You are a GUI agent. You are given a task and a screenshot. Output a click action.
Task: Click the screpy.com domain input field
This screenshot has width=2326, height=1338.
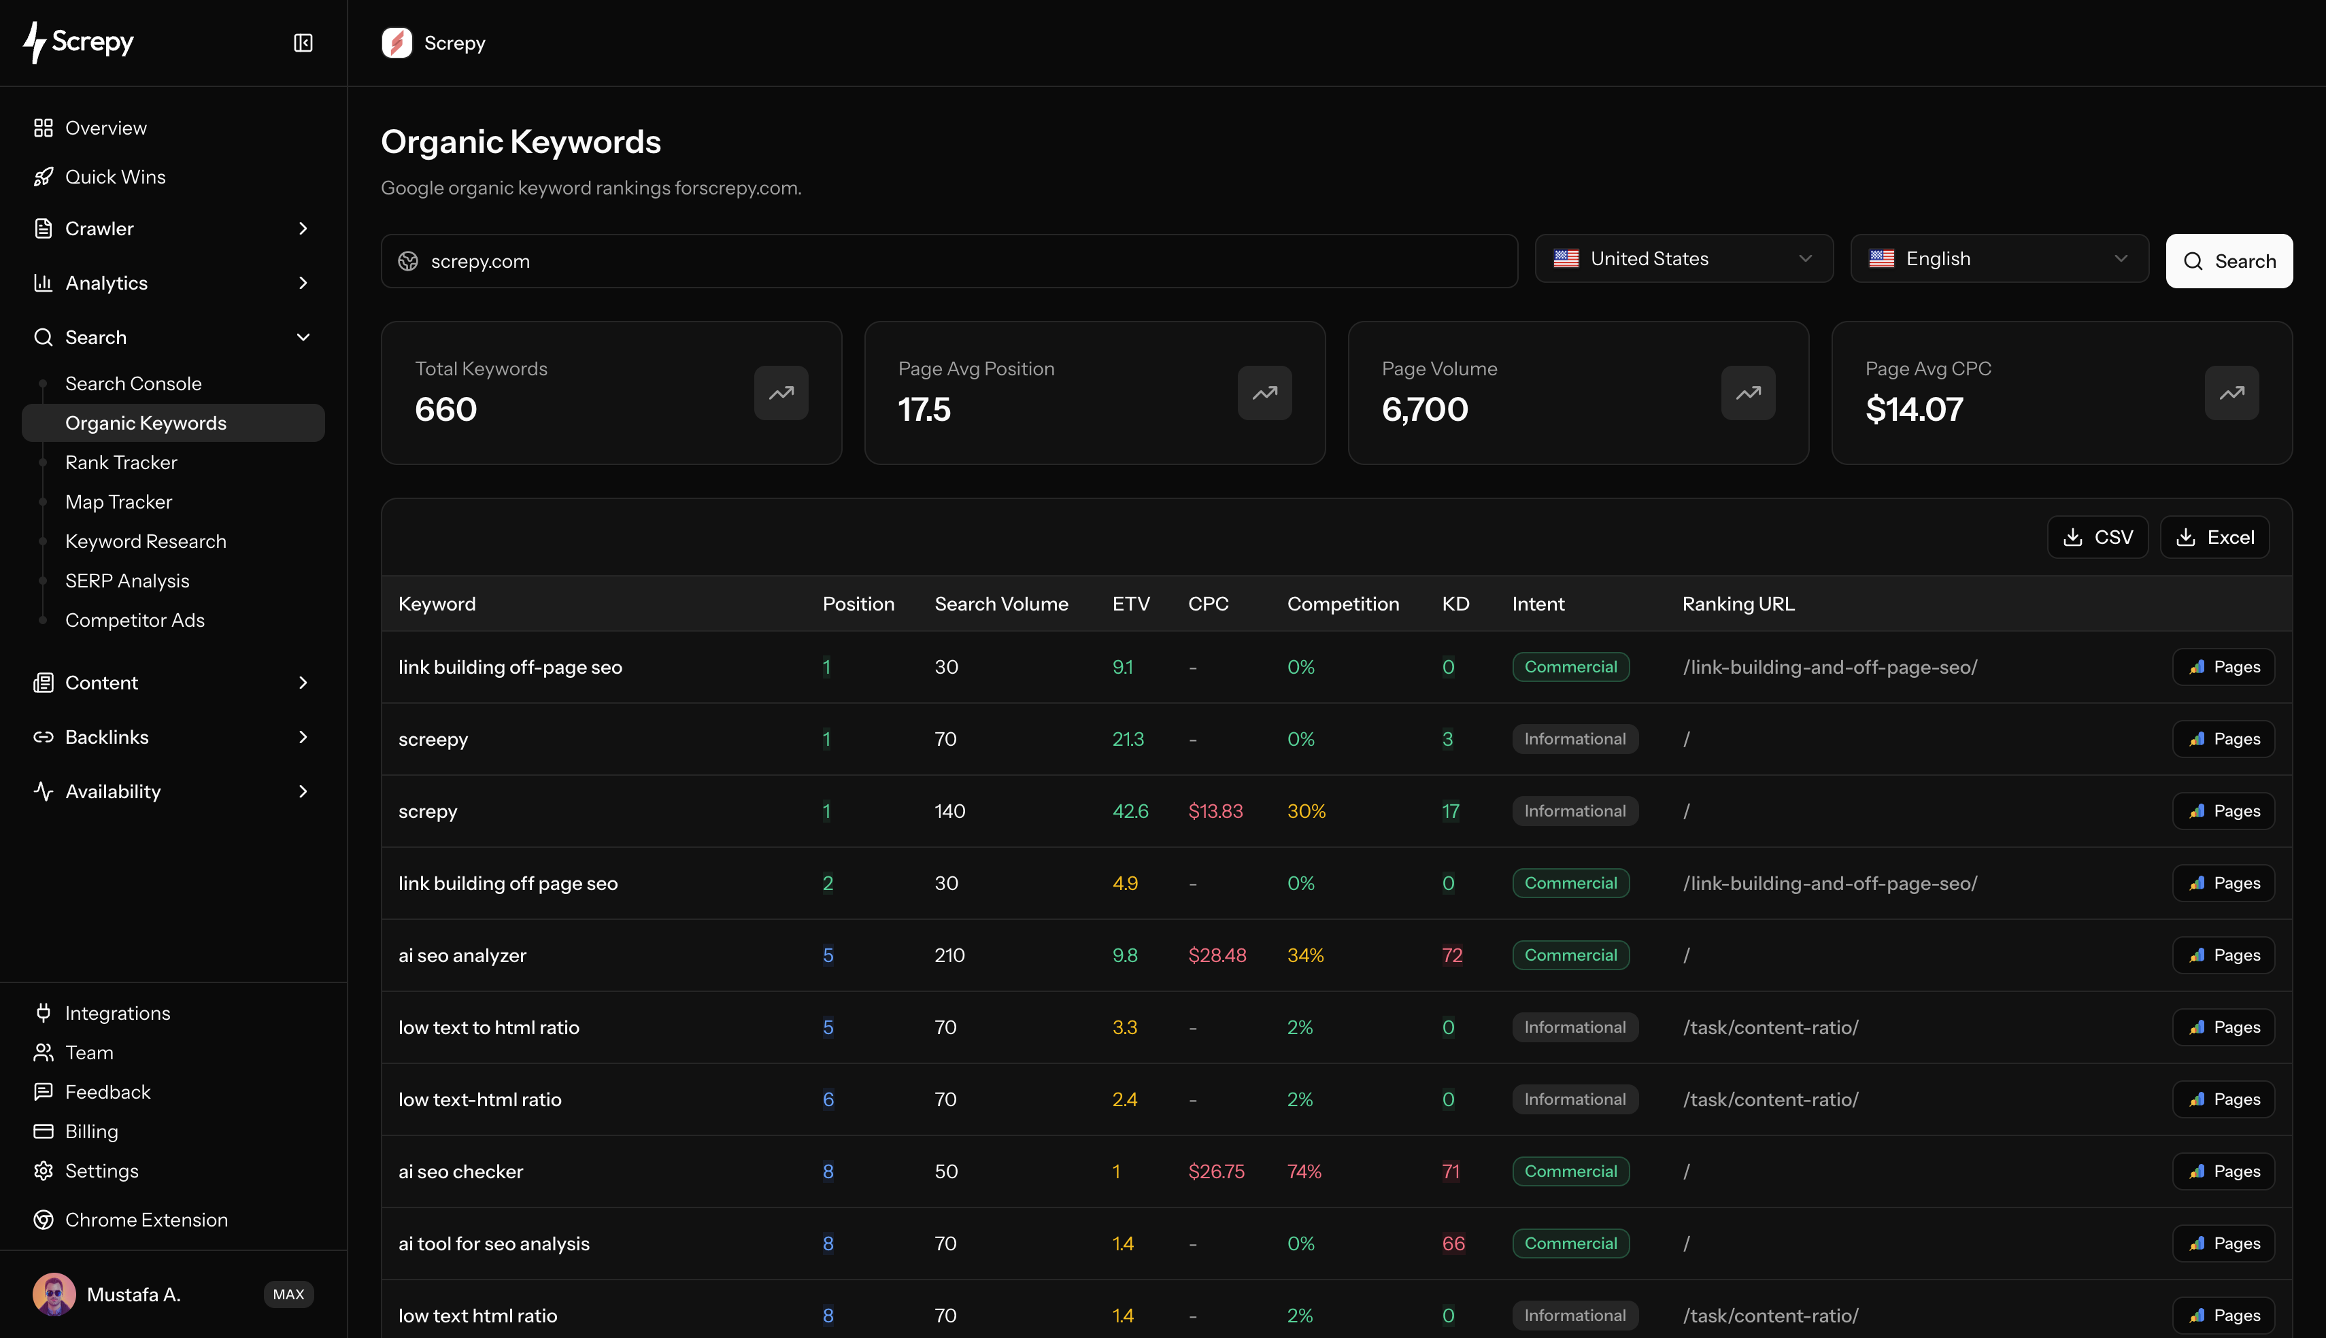(x=949, y=261)
